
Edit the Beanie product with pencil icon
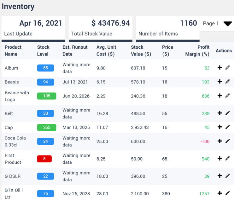point(227,82)
